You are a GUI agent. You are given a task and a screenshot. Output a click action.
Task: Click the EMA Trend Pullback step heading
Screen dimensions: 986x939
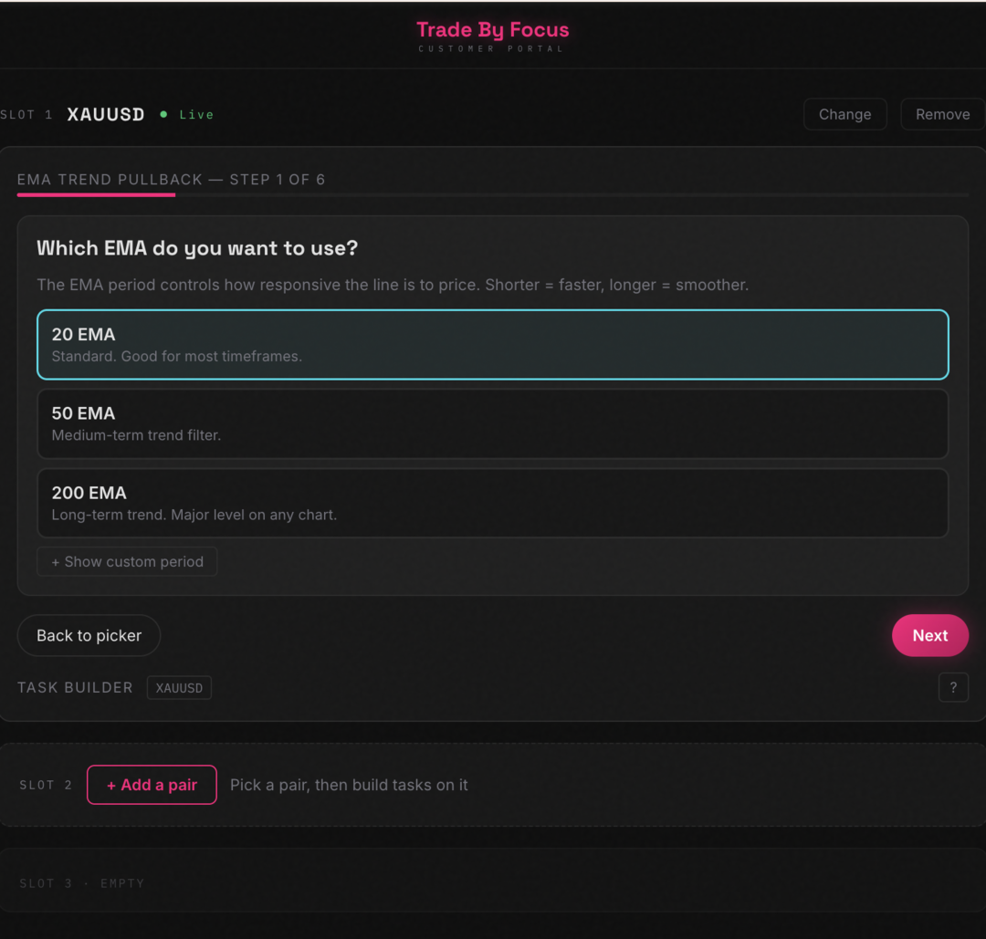[171, 180]
